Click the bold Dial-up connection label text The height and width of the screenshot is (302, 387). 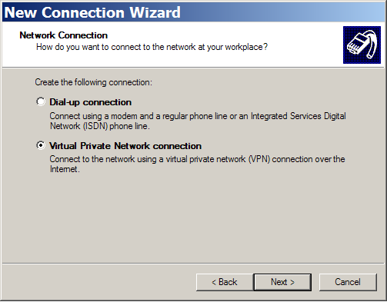click(91, 102)
